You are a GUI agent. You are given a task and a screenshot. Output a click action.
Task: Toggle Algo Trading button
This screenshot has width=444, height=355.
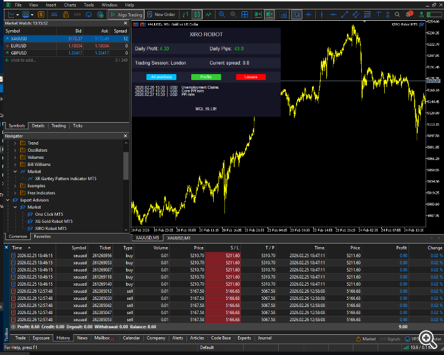126,14
